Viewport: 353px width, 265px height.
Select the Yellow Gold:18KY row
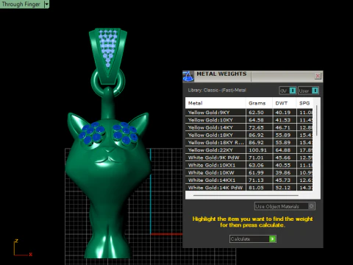249,135
